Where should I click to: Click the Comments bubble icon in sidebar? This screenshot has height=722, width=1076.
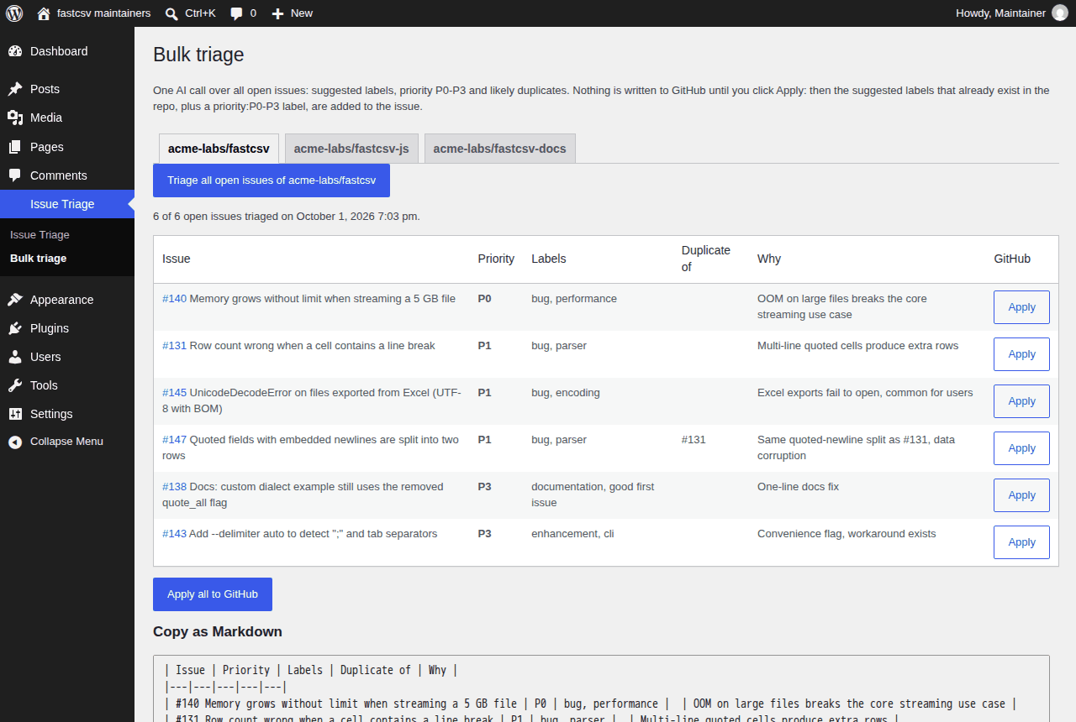pos(15,175)
